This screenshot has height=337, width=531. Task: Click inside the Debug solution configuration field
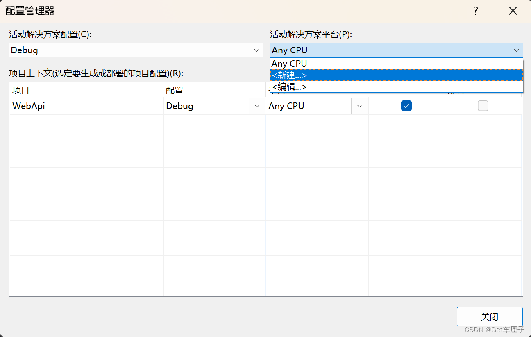click(123, 50)
